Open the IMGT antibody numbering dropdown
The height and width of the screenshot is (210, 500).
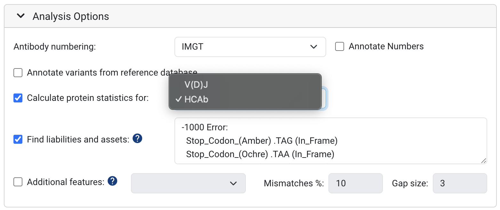(250, 47)
